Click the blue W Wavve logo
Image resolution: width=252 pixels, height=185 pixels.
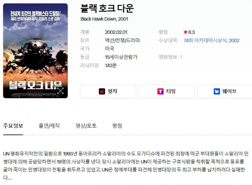217,91
